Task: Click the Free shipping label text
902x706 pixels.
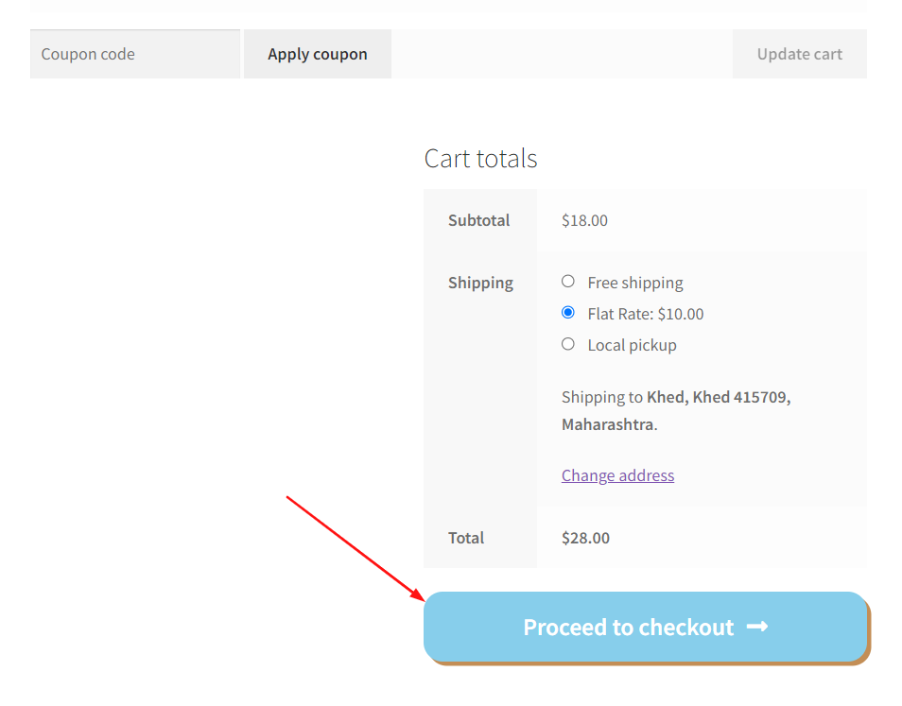Action: coord(635,283)
